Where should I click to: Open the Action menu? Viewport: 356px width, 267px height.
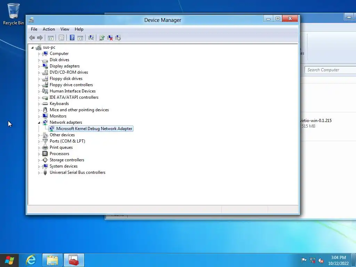coord(49,29)
